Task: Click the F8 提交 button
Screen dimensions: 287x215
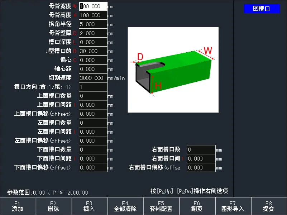Action: (x=269, y=206)
